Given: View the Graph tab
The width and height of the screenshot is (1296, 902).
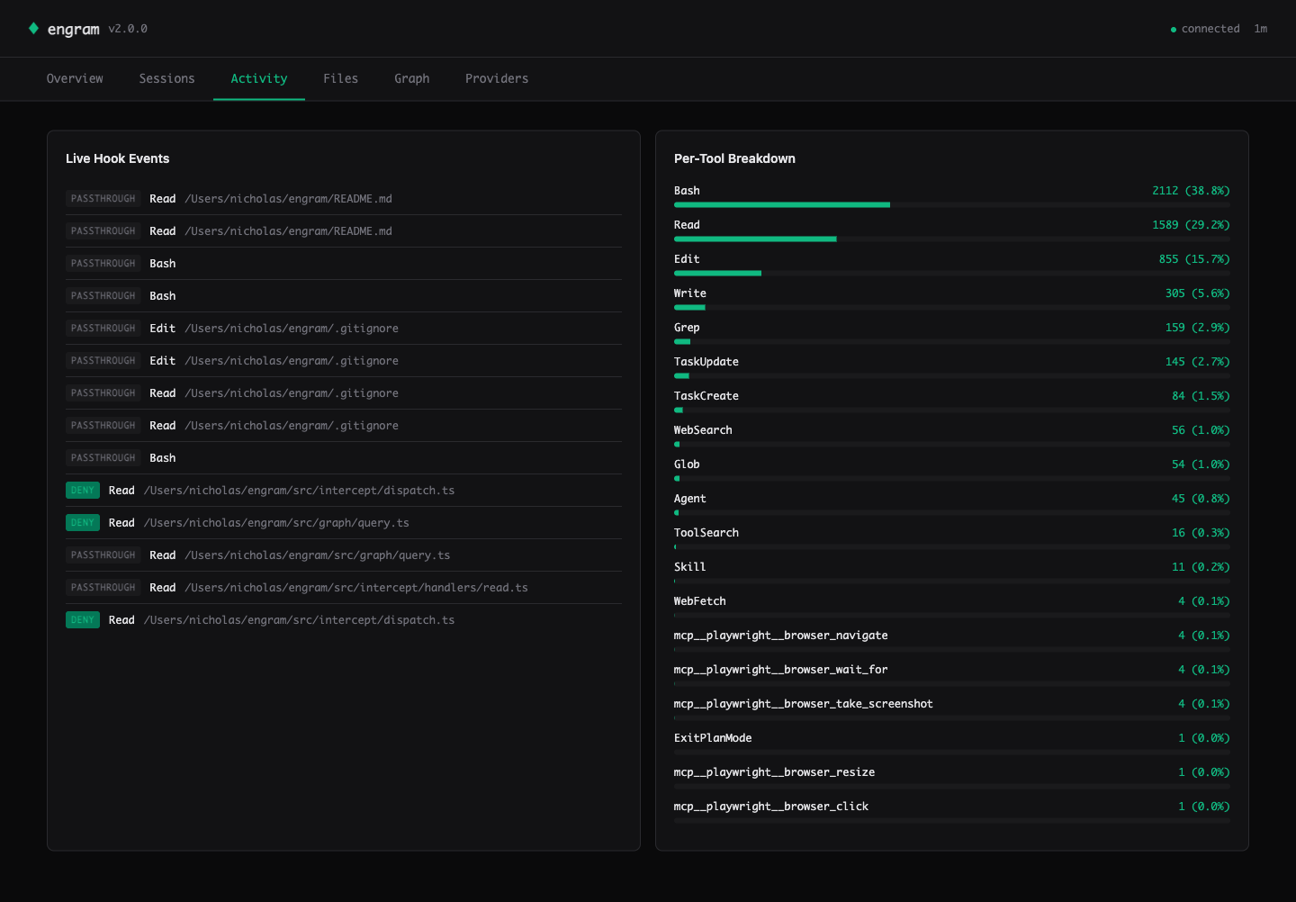Looking at the screenshot, I should (x=411, y=78).
